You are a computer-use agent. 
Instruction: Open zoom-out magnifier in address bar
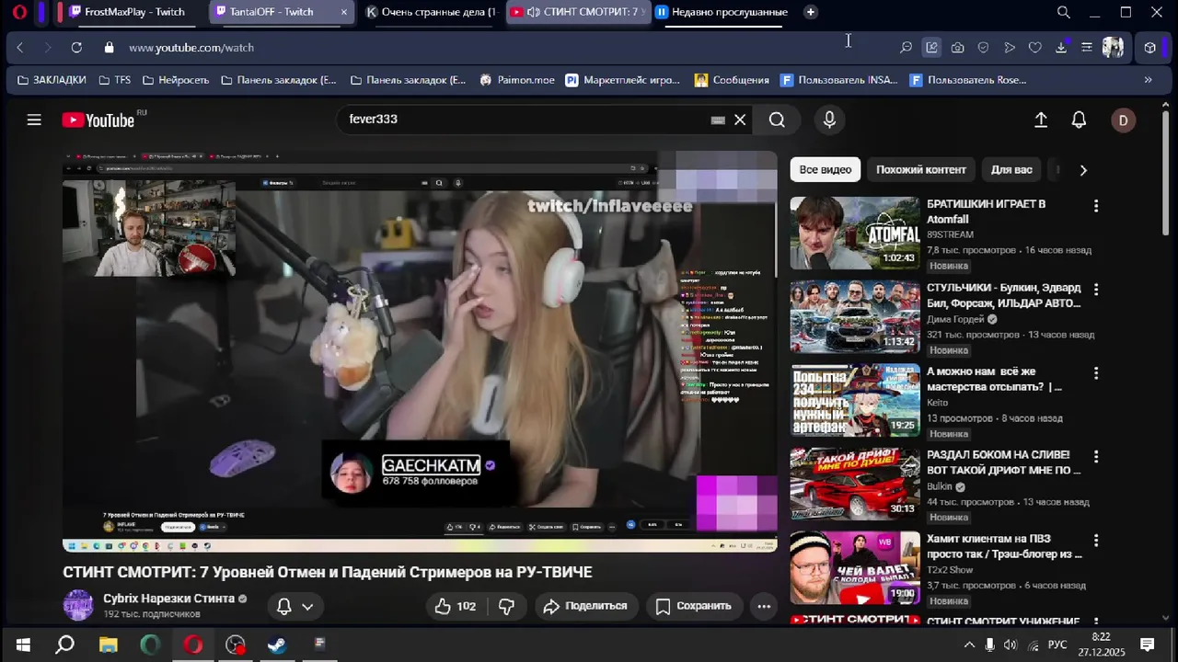(x=906, y=47)
